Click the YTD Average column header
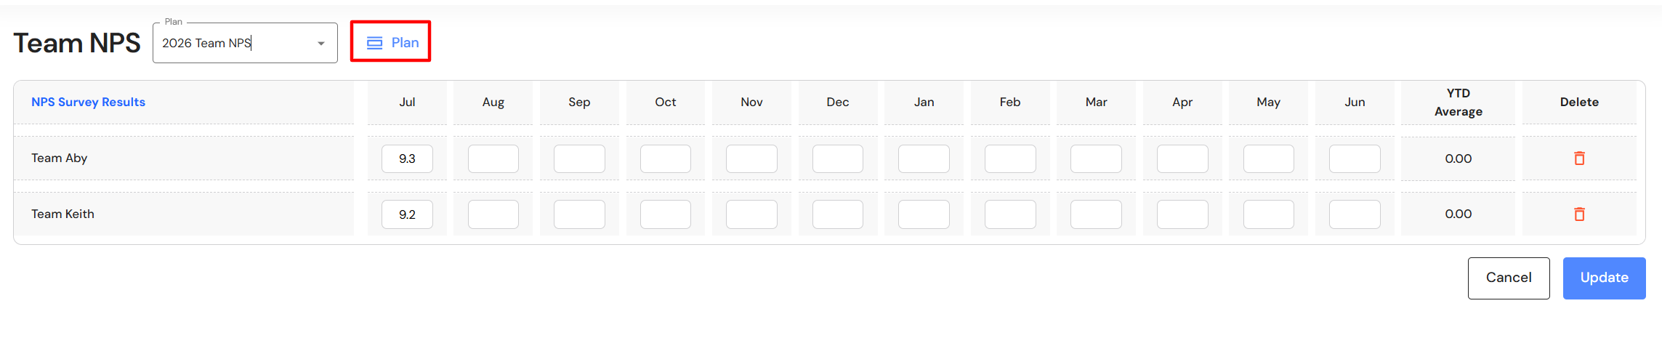Screen dimensions: 1662x338 (x=1458, y=102)
